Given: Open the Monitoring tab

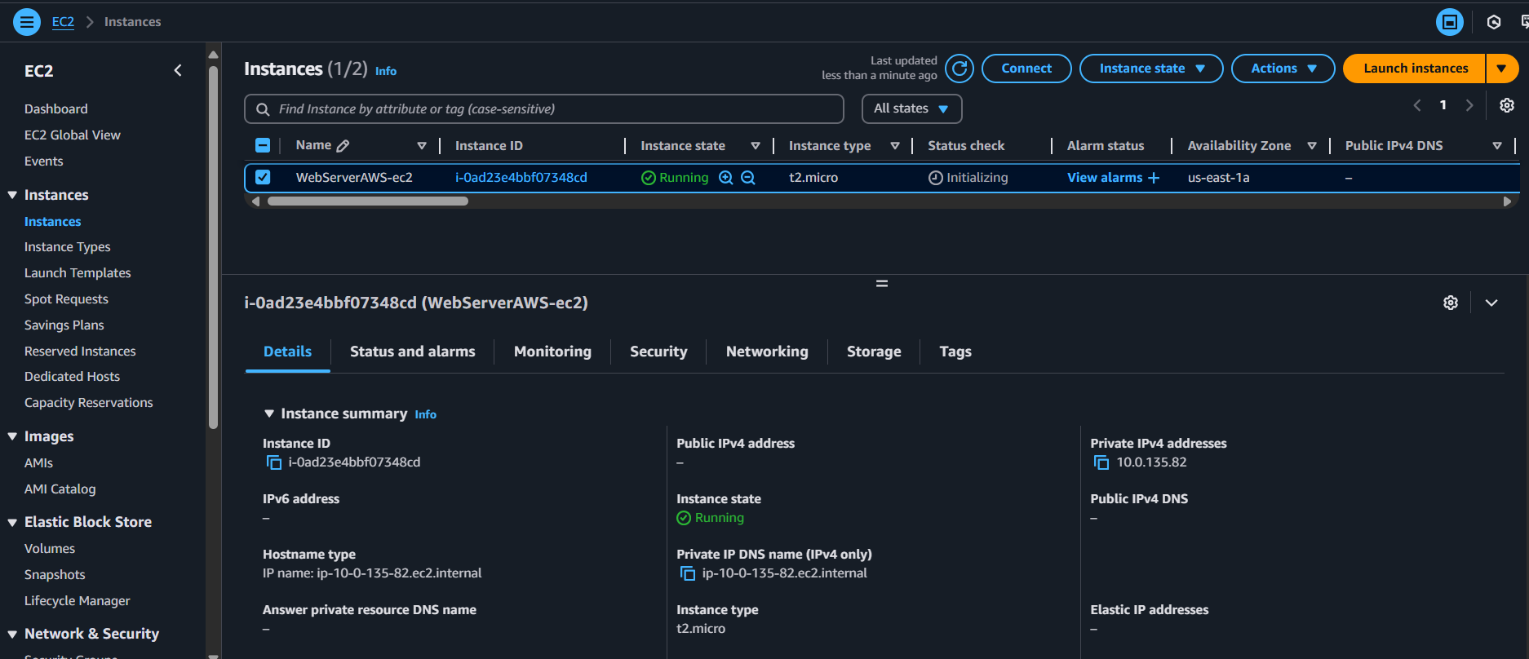Looking at the screenshot, I should pyautogui.click(x=552, y=352).
